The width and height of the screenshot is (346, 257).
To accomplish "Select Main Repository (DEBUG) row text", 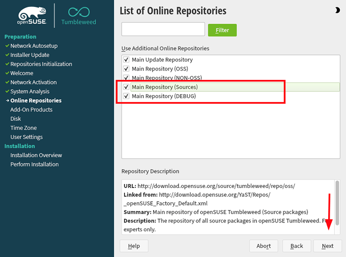I will [164, 96].
